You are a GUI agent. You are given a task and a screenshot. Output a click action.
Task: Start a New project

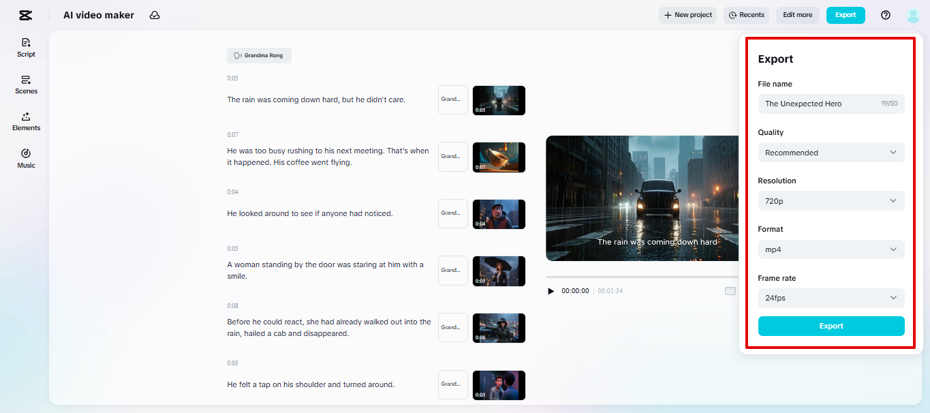[x=687, y=14]
